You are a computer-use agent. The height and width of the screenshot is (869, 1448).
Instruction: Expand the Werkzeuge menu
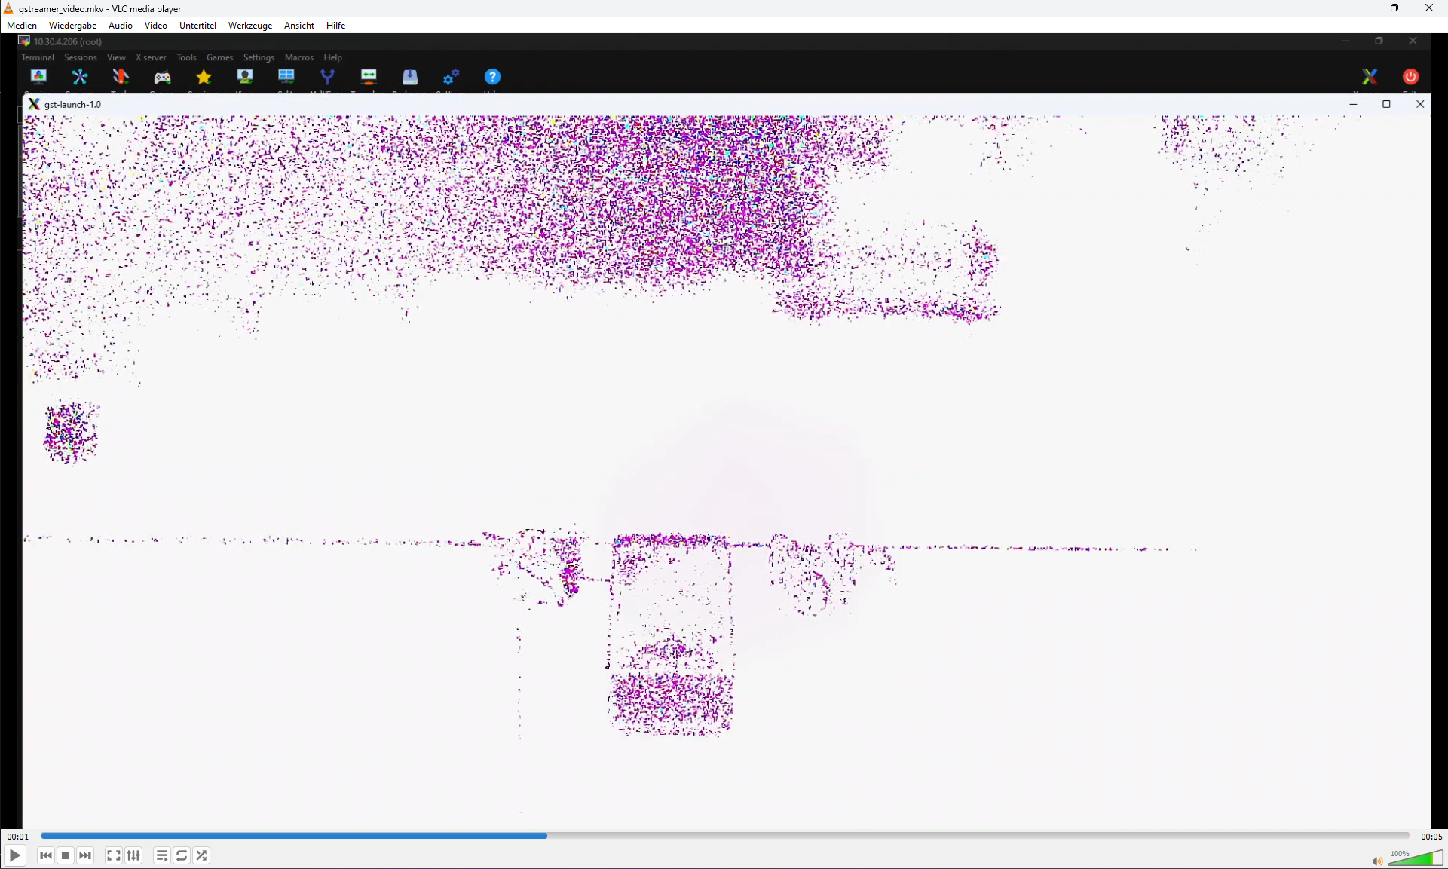click(250, 26)
